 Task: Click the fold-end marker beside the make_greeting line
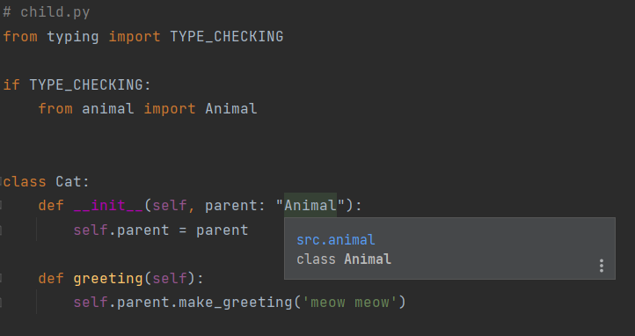click(1, 303)
